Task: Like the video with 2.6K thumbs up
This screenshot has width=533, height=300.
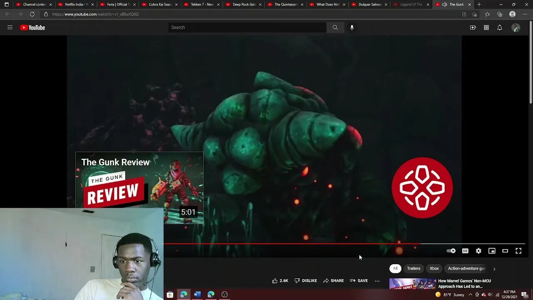Action: (280, 281)
